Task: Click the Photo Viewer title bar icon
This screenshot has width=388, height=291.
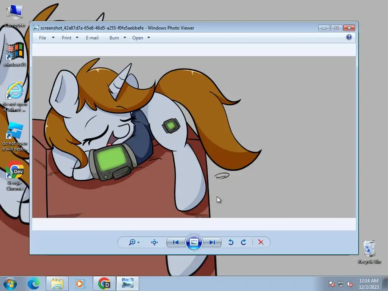Action: [x=36, y=28]
